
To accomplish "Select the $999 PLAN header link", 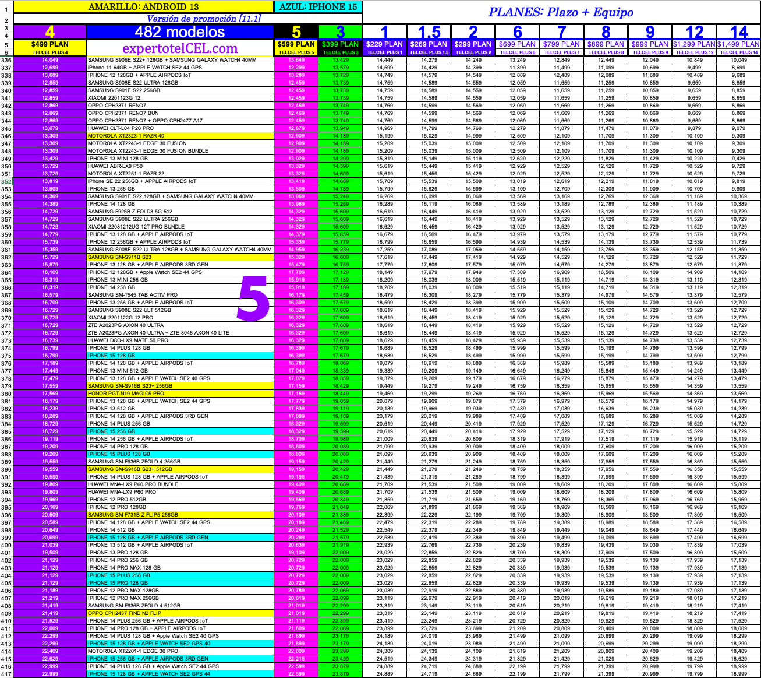I will (x=650, y=44).
